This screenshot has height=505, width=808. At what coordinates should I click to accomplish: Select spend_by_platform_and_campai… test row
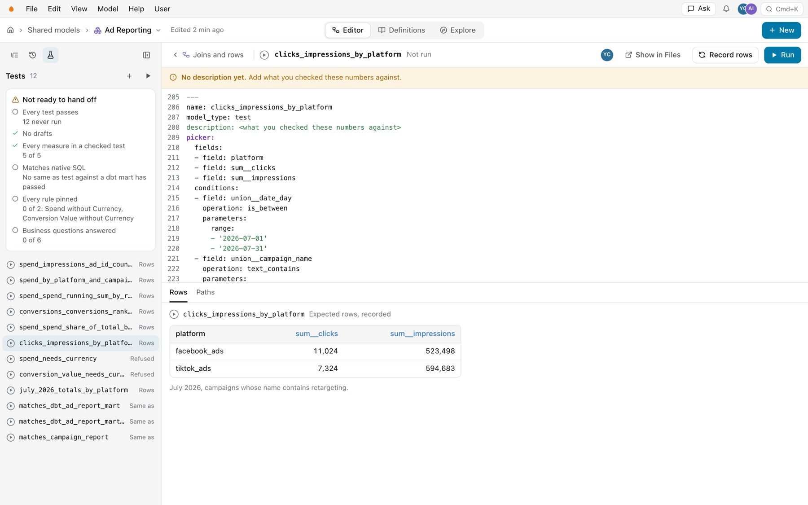[x=81, y=280]
